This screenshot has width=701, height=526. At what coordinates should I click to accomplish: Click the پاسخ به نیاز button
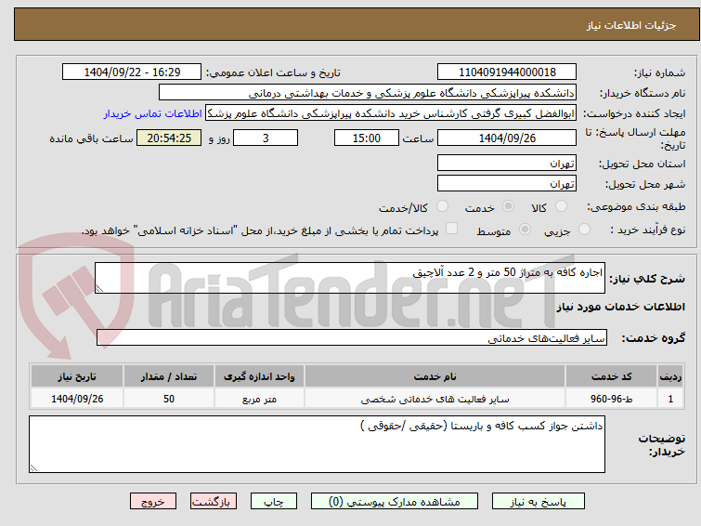coord(538,502)
